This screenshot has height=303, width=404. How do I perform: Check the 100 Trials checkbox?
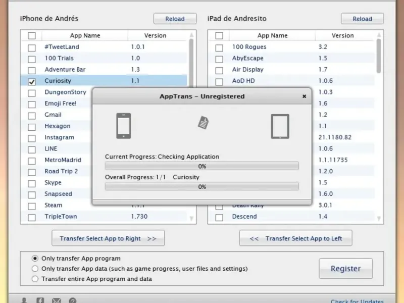(x=32, y=59)
